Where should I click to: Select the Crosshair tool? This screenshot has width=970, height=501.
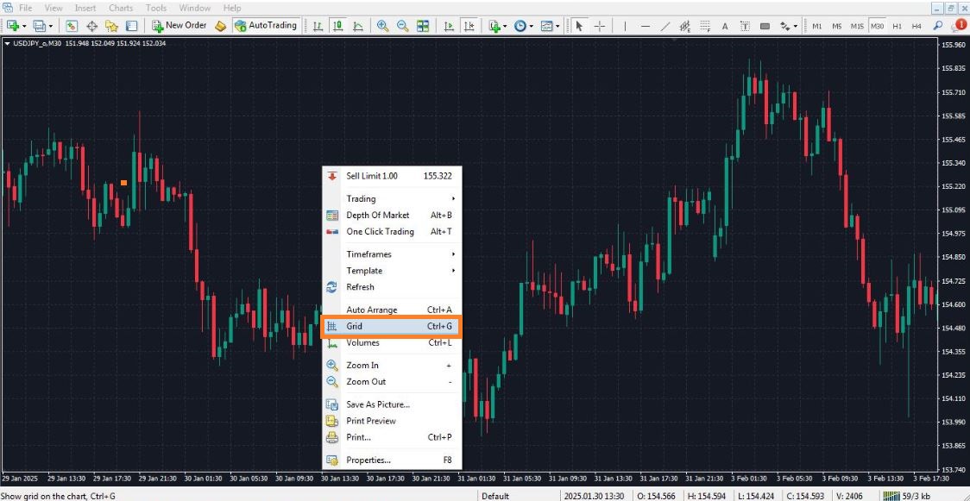[601, 26]
